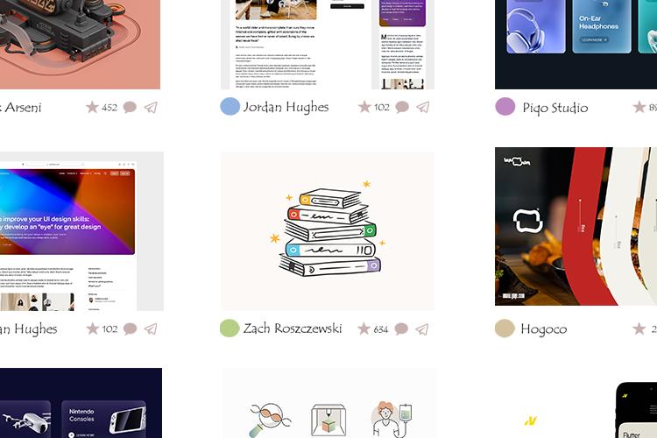Share Zach Roszczewski's shot via paper plane icon
The image size is (657, 438).
(x=422, y=329)
